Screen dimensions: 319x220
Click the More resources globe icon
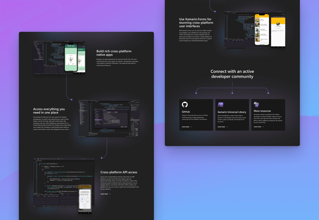[x=256, y=104]
